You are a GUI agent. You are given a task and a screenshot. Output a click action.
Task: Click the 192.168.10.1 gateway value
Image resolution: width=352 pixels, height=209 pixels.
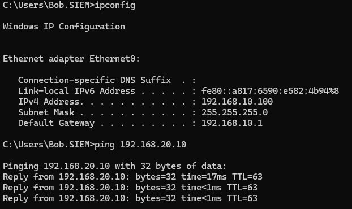click(x=232, y=123)
